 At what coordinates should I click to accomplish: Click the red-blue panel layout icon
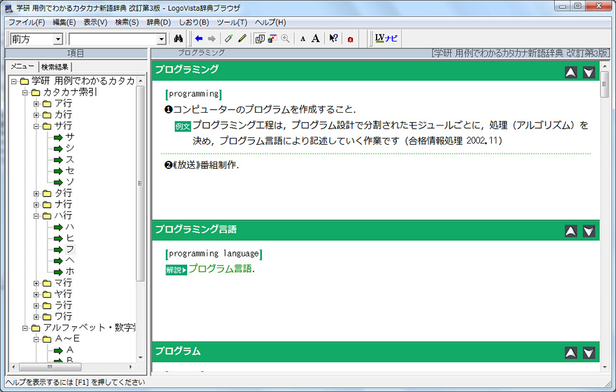[x=272, y=38]
